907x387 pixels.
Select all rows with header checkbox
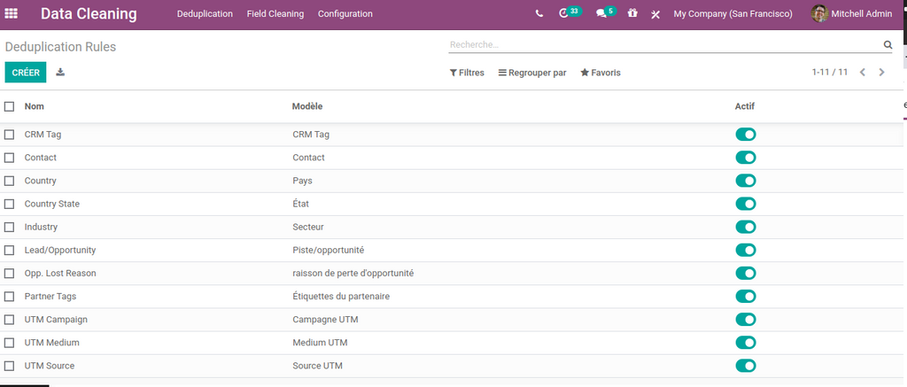[10, 106]
